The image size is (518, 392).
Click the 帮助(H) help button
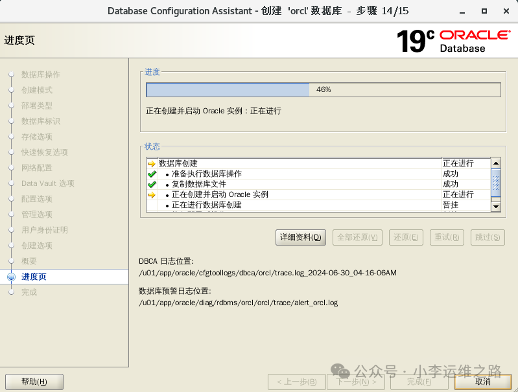pyautogui.click(x=34, y=382)
